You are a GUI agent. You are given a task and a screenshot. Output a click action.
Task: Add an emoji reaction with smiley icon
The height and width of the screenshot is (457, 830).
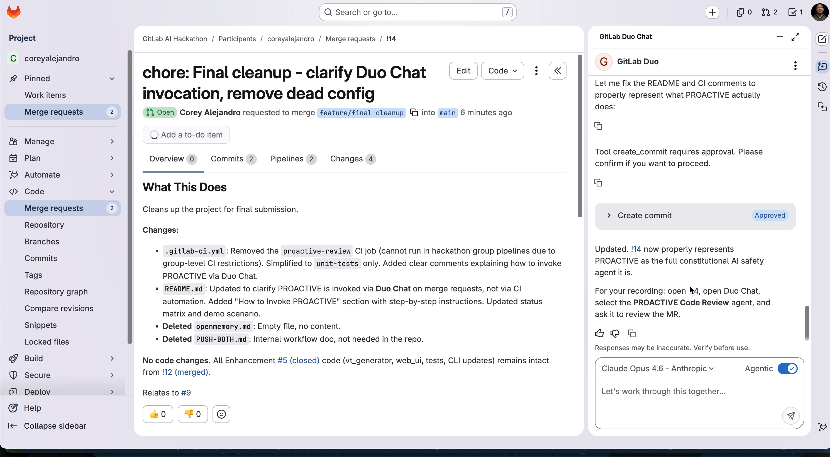pyautogui.click(x=221, y=414)
